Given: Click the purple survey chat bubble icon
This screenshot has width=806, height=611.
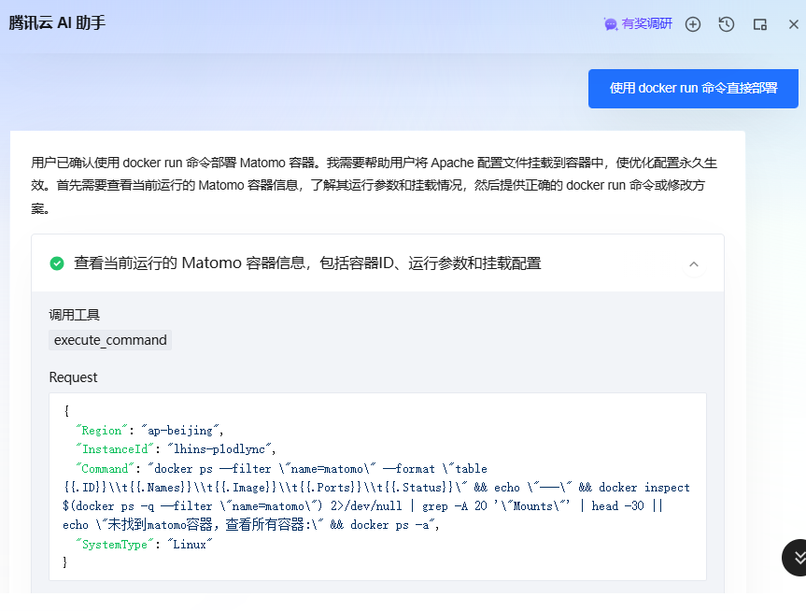Looking at the screenshot, I should pos(611,24).
